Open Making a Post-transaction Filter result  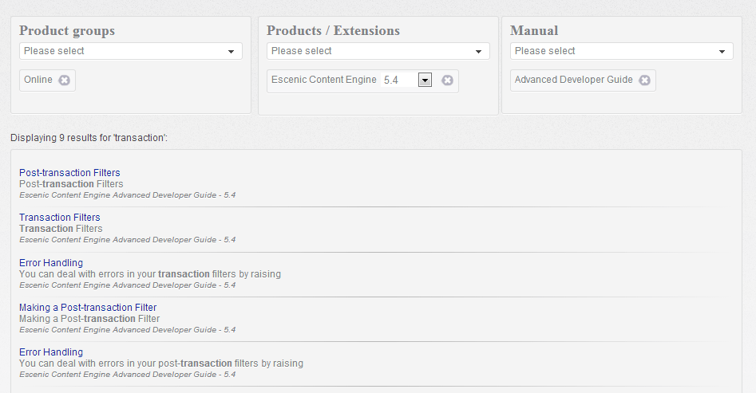[x=88, y=308]
